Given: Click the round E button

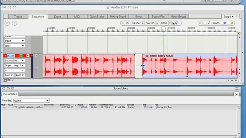Looking at the screenshot, I should coord(15,23).
